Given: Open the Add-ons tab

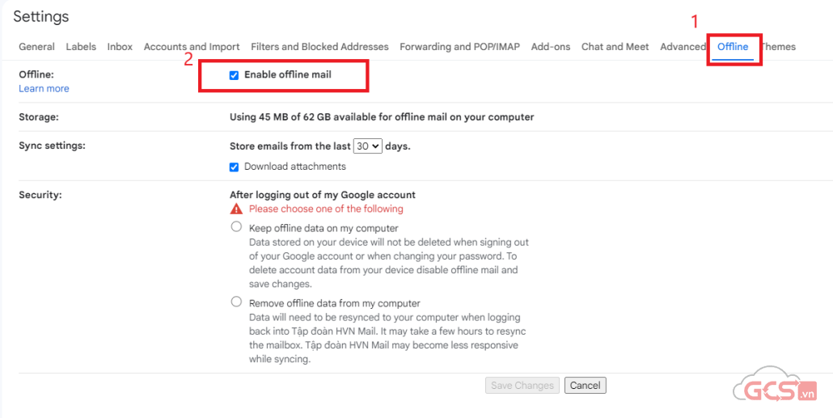Looking at the screenshot, I should [x=551, y=47].
